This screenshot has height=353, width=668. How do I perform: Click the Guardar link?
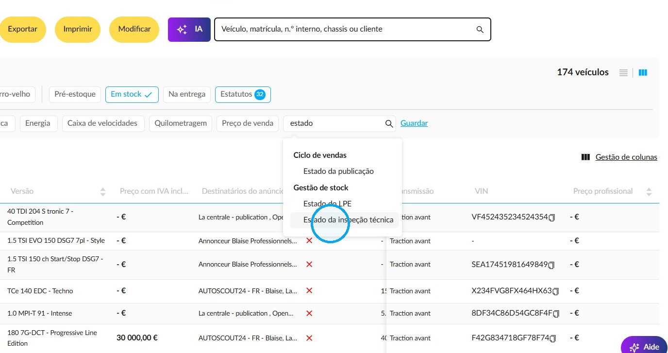(x=414, y=123)
